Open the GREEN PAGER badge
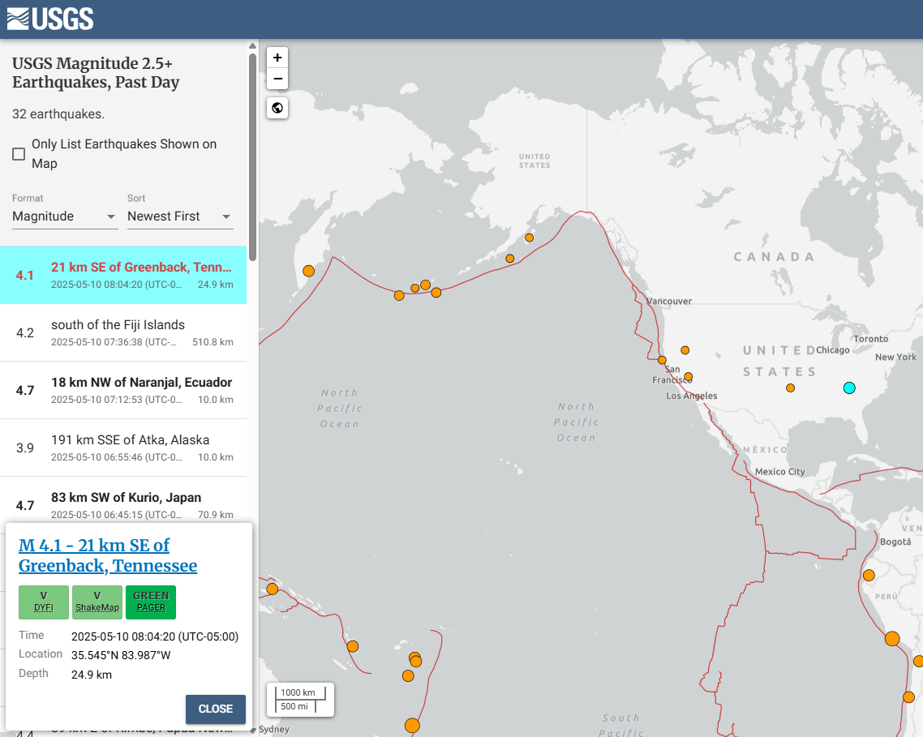The width and height of the screenshot is (923, 737). click(x=151, y=602)
